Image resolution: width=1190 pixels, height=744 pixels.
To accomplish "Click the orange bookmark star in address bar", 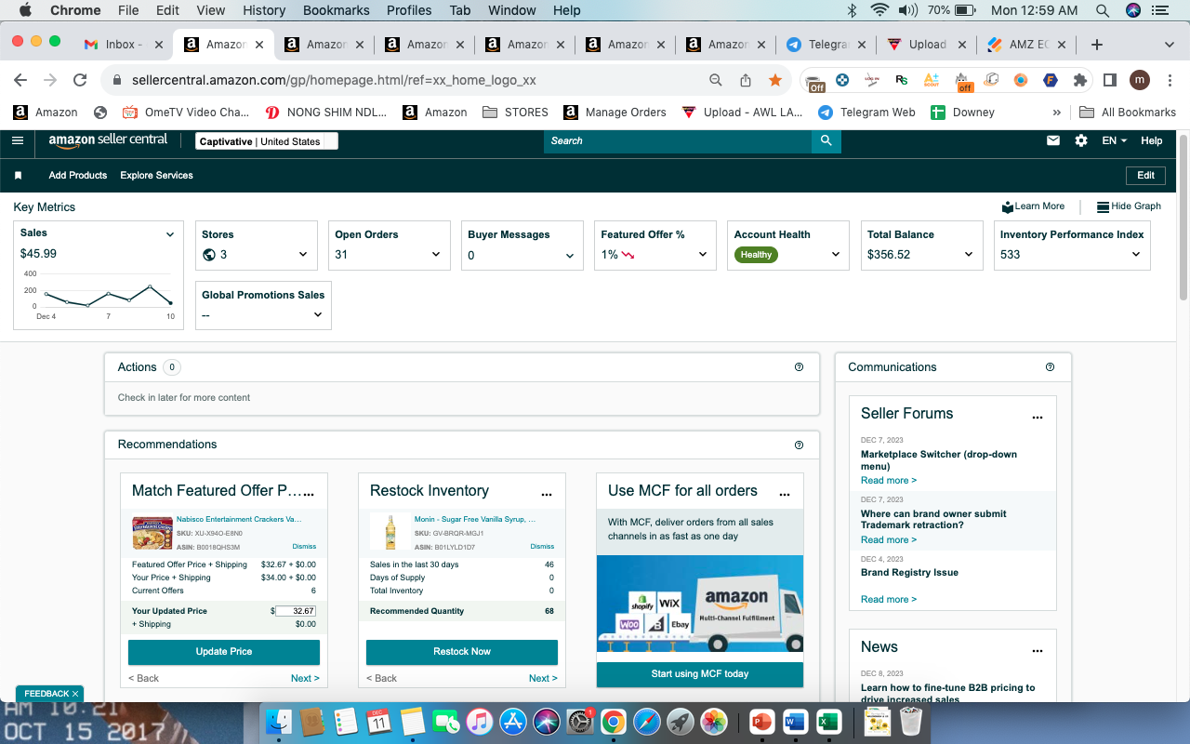I will tap(774, 80).
